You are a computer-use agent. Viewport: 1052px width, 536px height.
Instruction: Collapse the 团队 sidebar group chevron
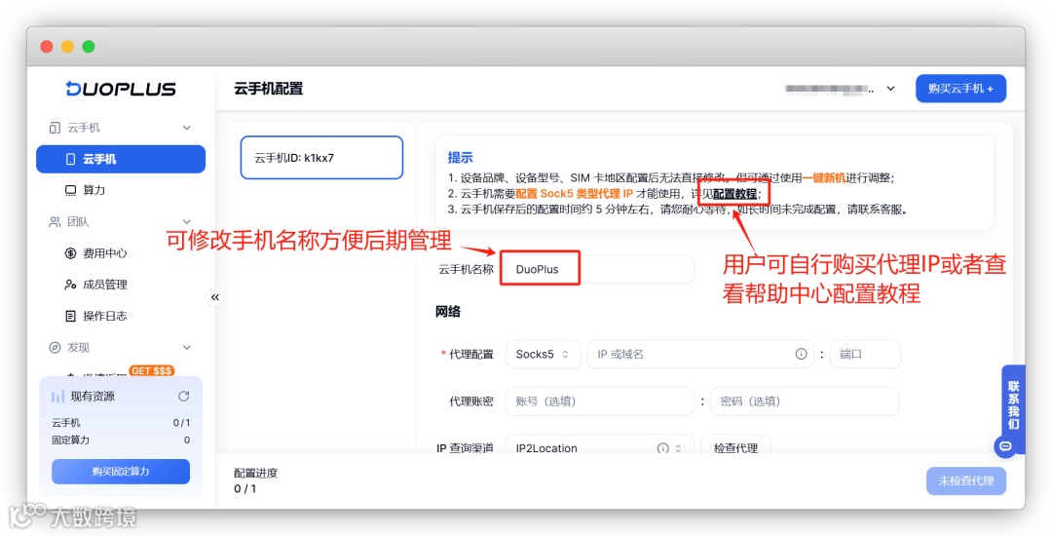coord(186,222)
